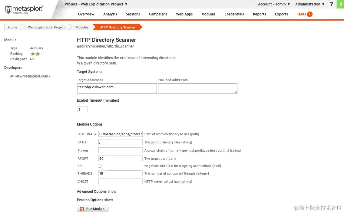Click the THREADS field
Image resolution: width=344 pixels, height=213 pixels.
pos(121,173)
